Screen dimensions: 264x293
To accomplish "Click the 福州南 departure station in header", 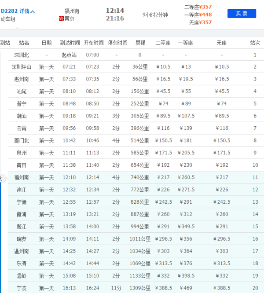I will 72,11.
